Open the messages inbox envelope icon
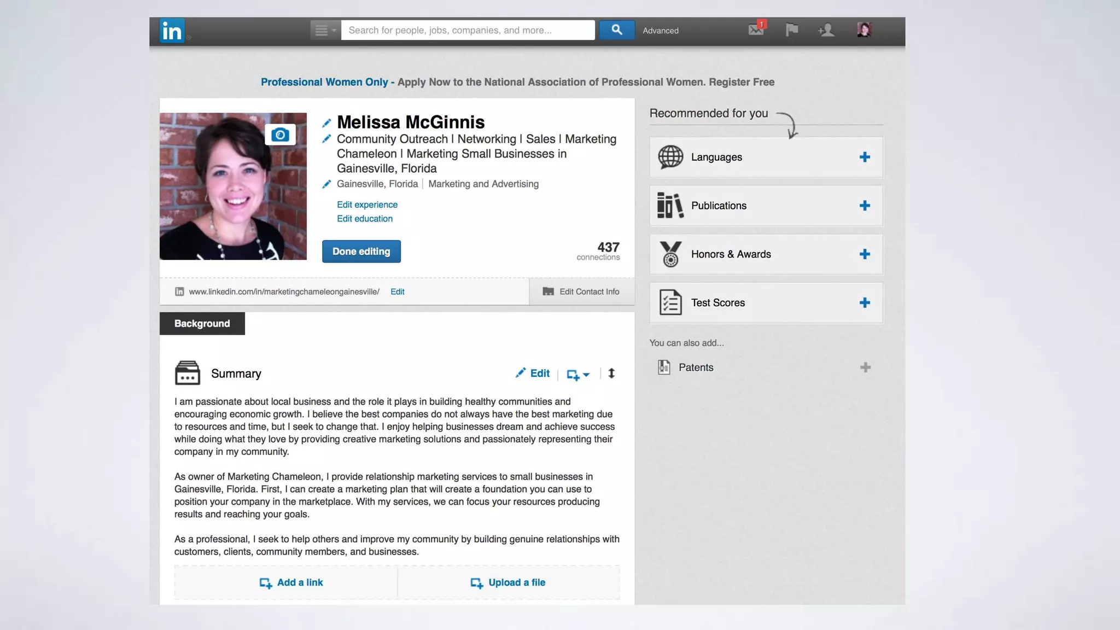 (x=756, y=30)
